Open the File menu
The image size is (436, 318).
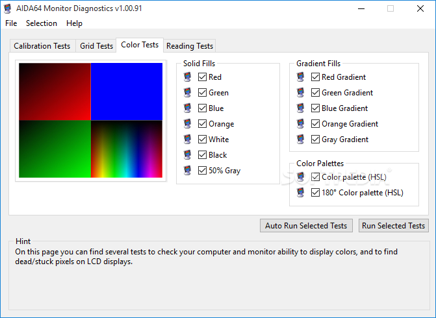(x=11, y=23)
